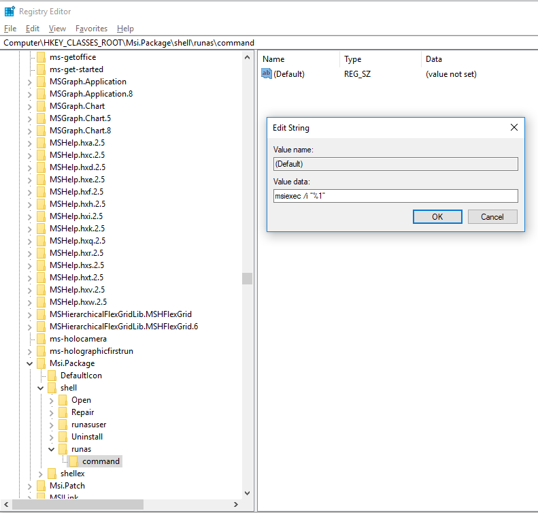Click the runas folder icon
Viewport: 538px width, 513px height.
coord(63,449)
